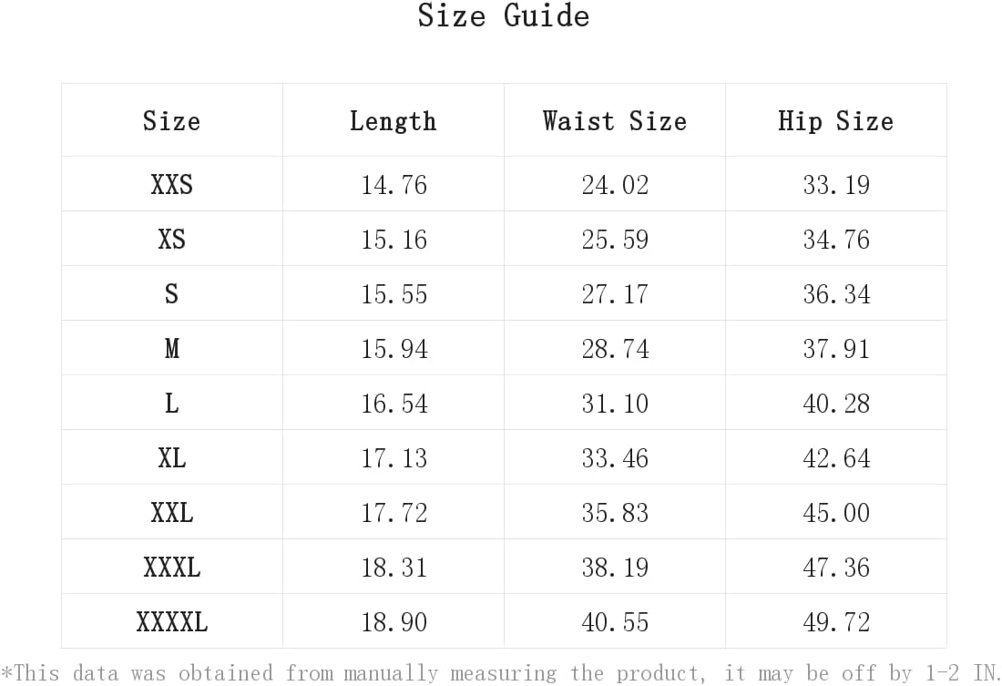Select the L size row label
The height and width of the screenshot is (686, 1002).
click(172, 404)
